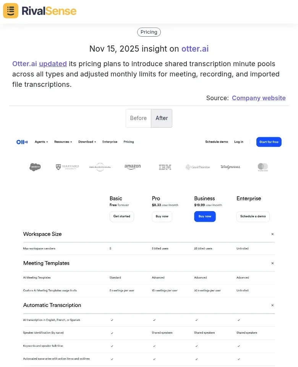The width and height of the screenshot is (298, 367).
Task: Click the RivalSense logo icon
Action: click(x=10, y=11)
